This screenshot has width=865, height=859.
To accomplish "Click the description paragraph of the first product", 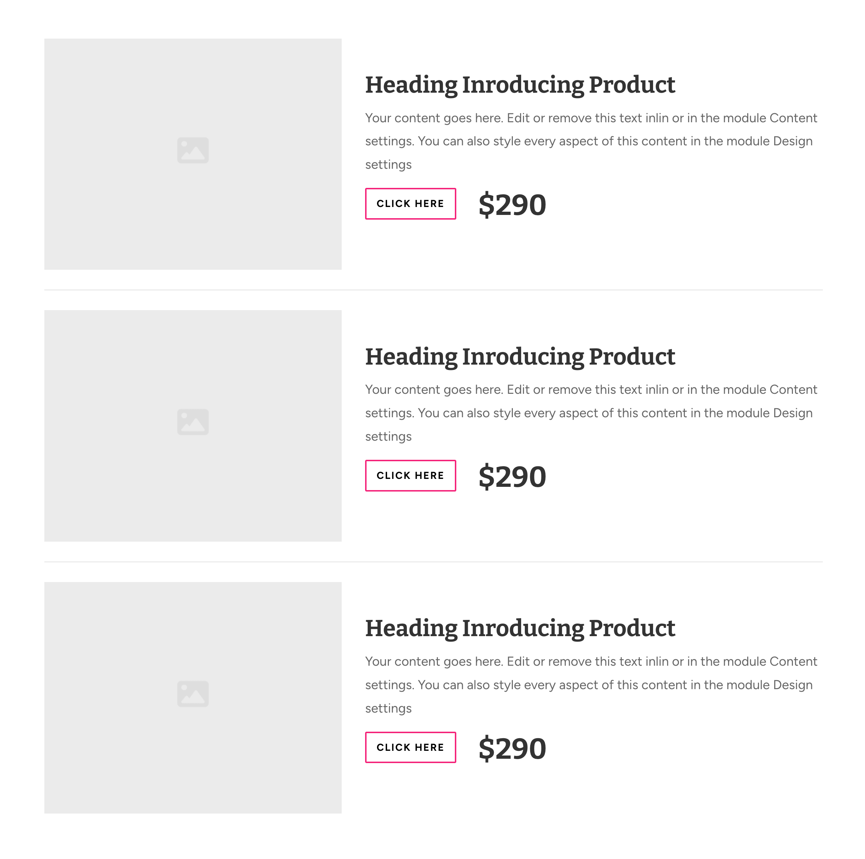I will pyautogui.click(x=591, y=141).
